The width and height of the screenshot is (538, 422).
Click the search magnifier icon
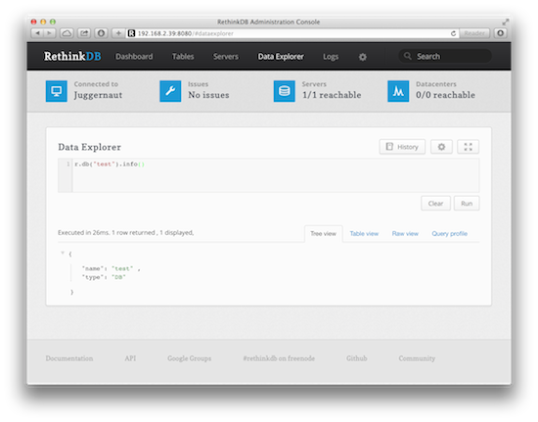pyautogui.click(x=407, y=56)
